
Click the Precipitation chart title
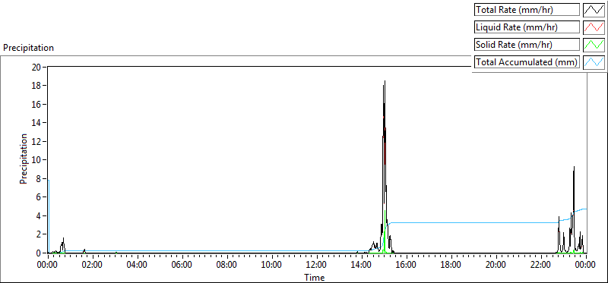(x=28, y=48)
